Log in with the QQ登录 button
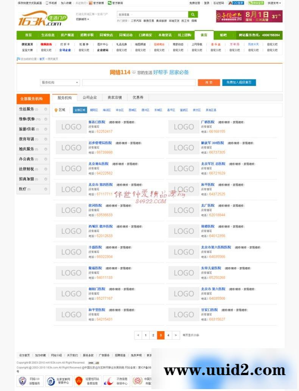Screen dimensions: 299x391 [x=236, y=3]
